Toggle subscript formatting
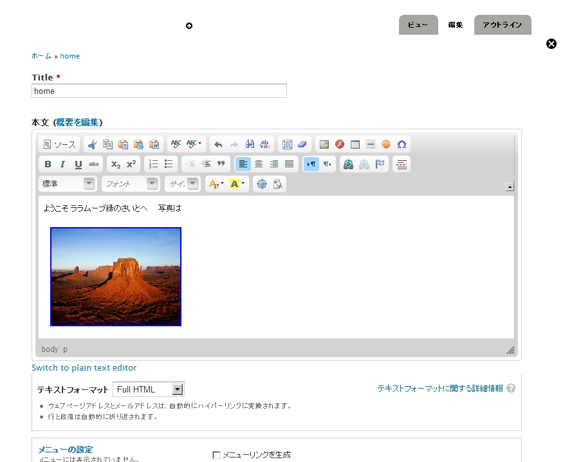The image size is (574, 462). click(x=116, y=164)
